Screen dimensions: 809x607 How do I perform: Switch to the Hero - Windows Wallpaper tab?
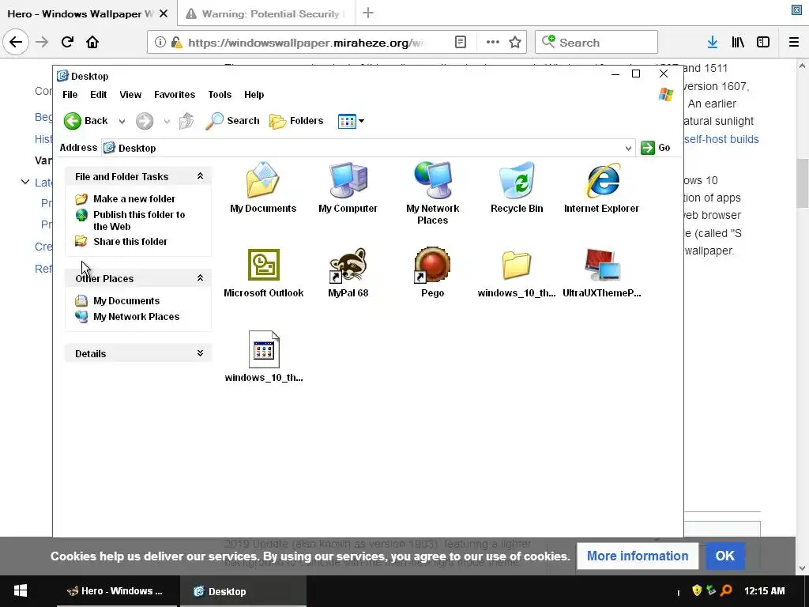81,14
